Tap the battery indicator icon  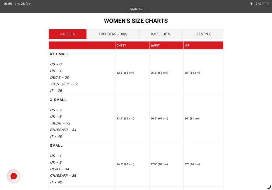265,4
